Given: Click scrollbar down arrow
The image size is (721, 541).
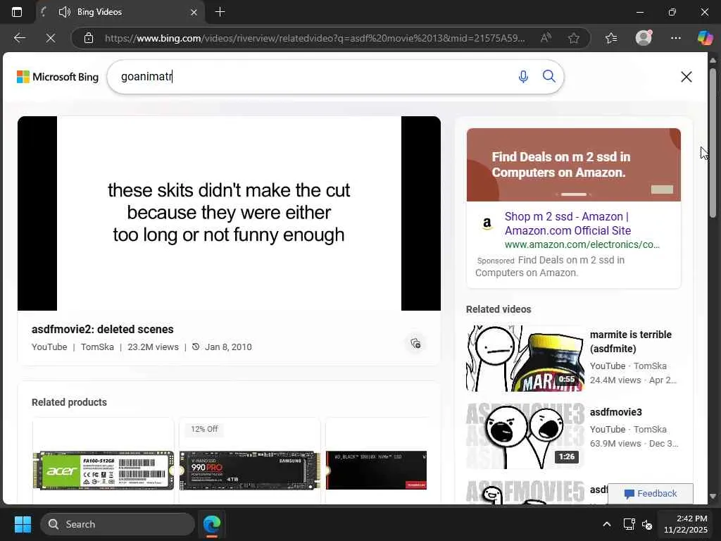Looking at the screenshot, I should [x=713, y=497].
